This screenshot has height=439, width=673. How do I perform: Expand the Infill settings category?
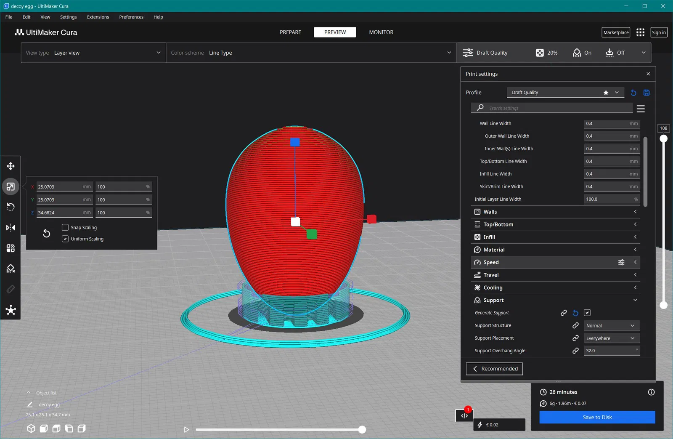coord(555,237)
